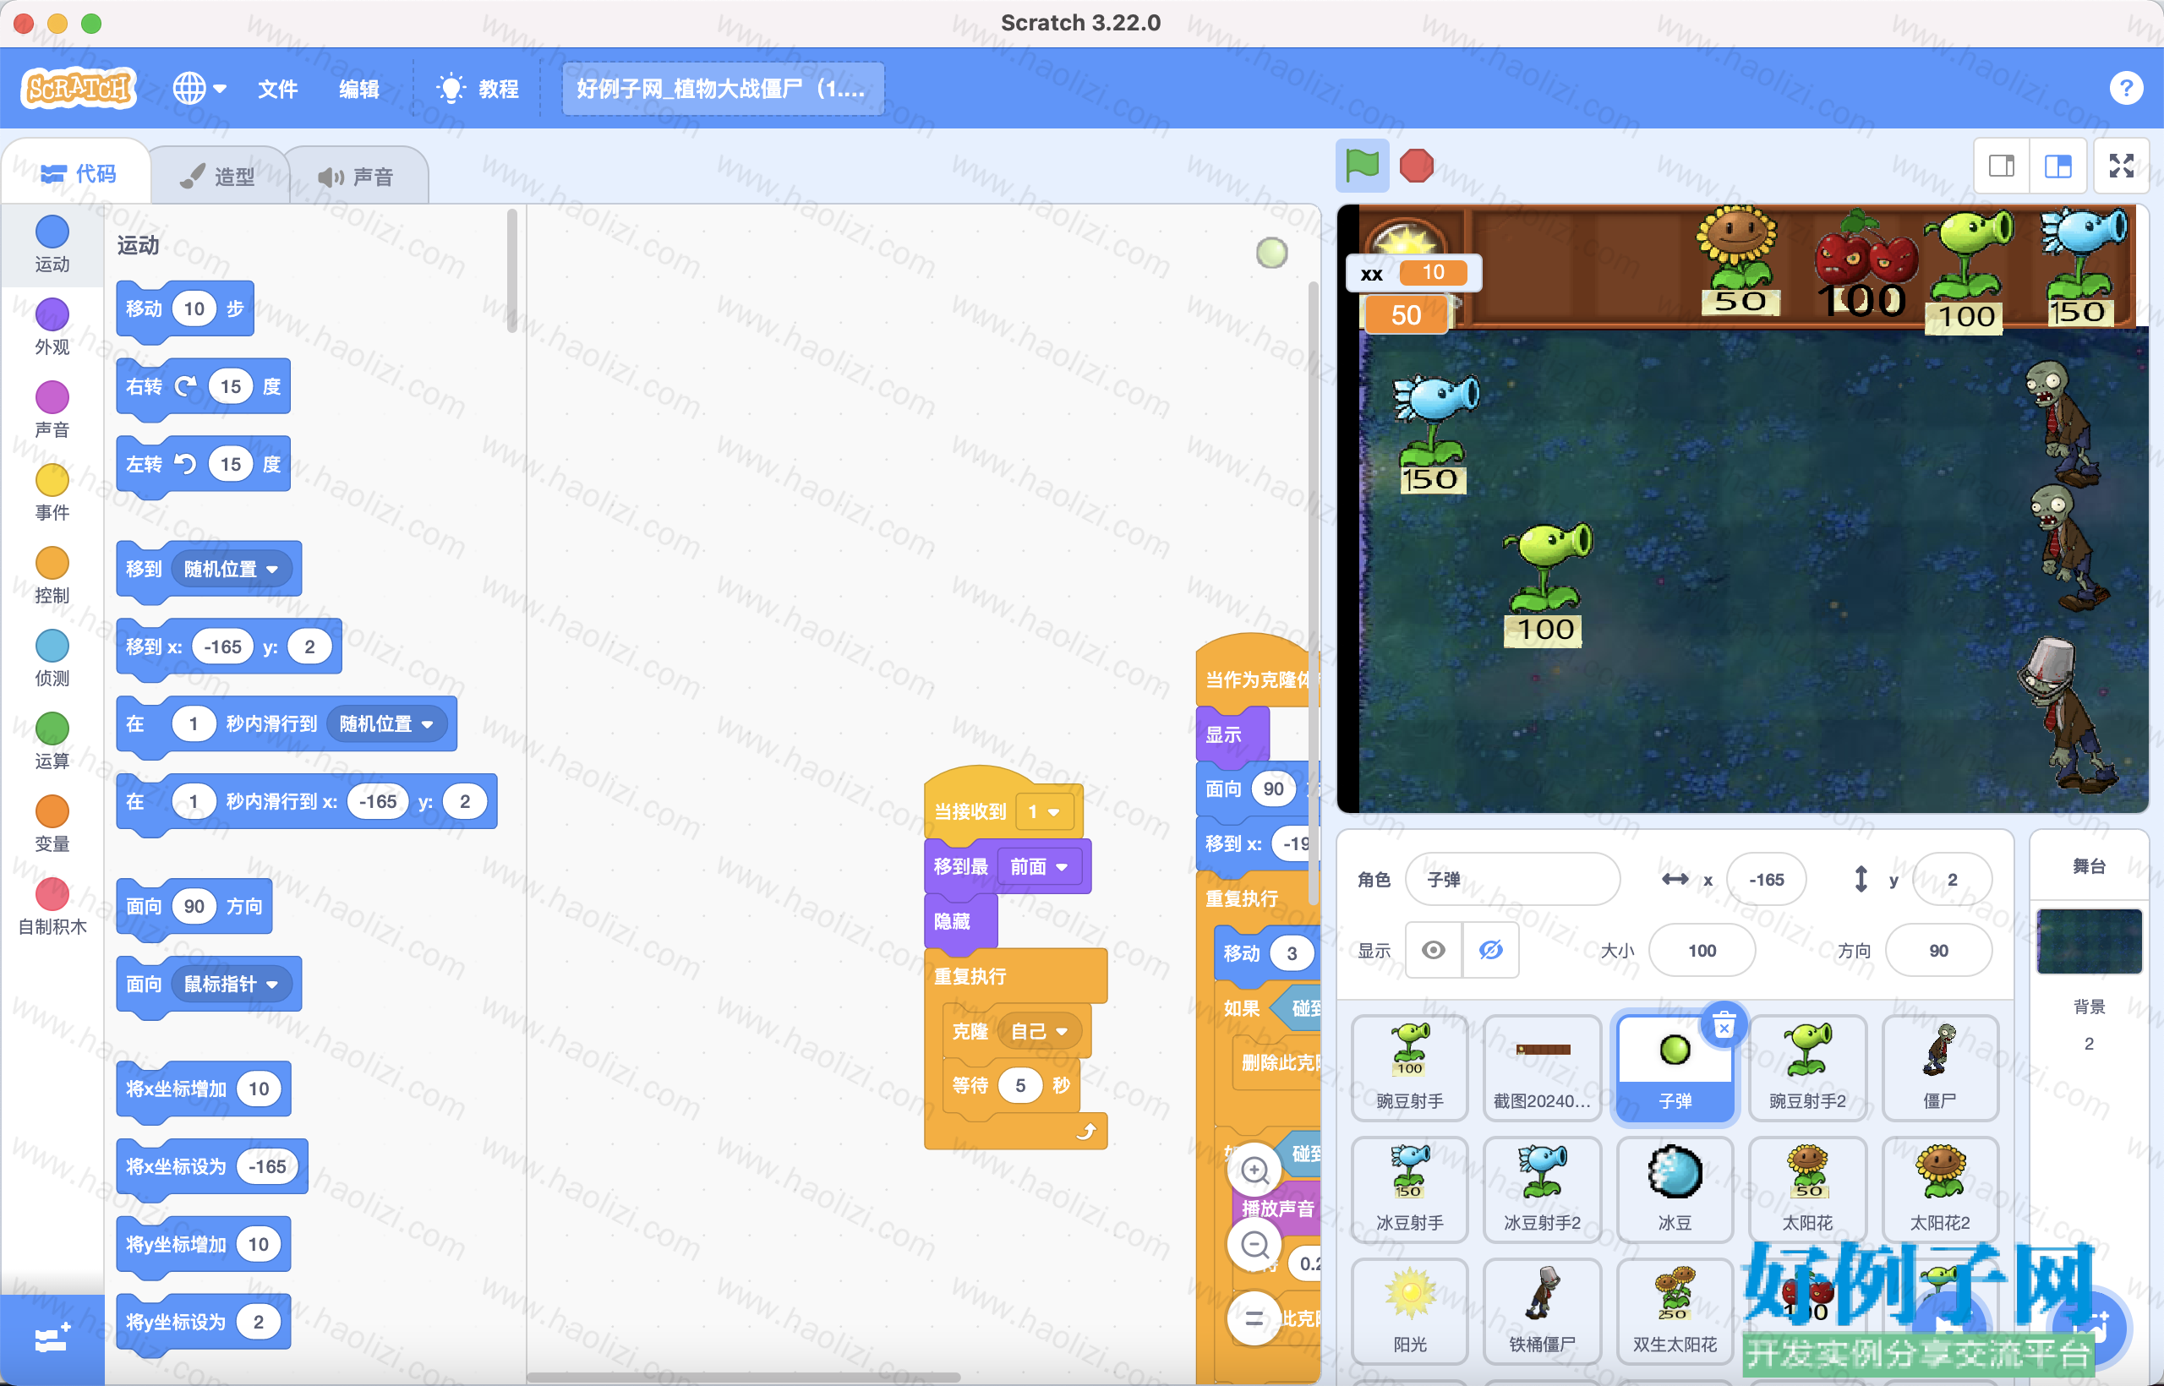Select the 太阳花 sprite
The height and width of the screenshot is (1386, 2164).
coord(1807,1190)
